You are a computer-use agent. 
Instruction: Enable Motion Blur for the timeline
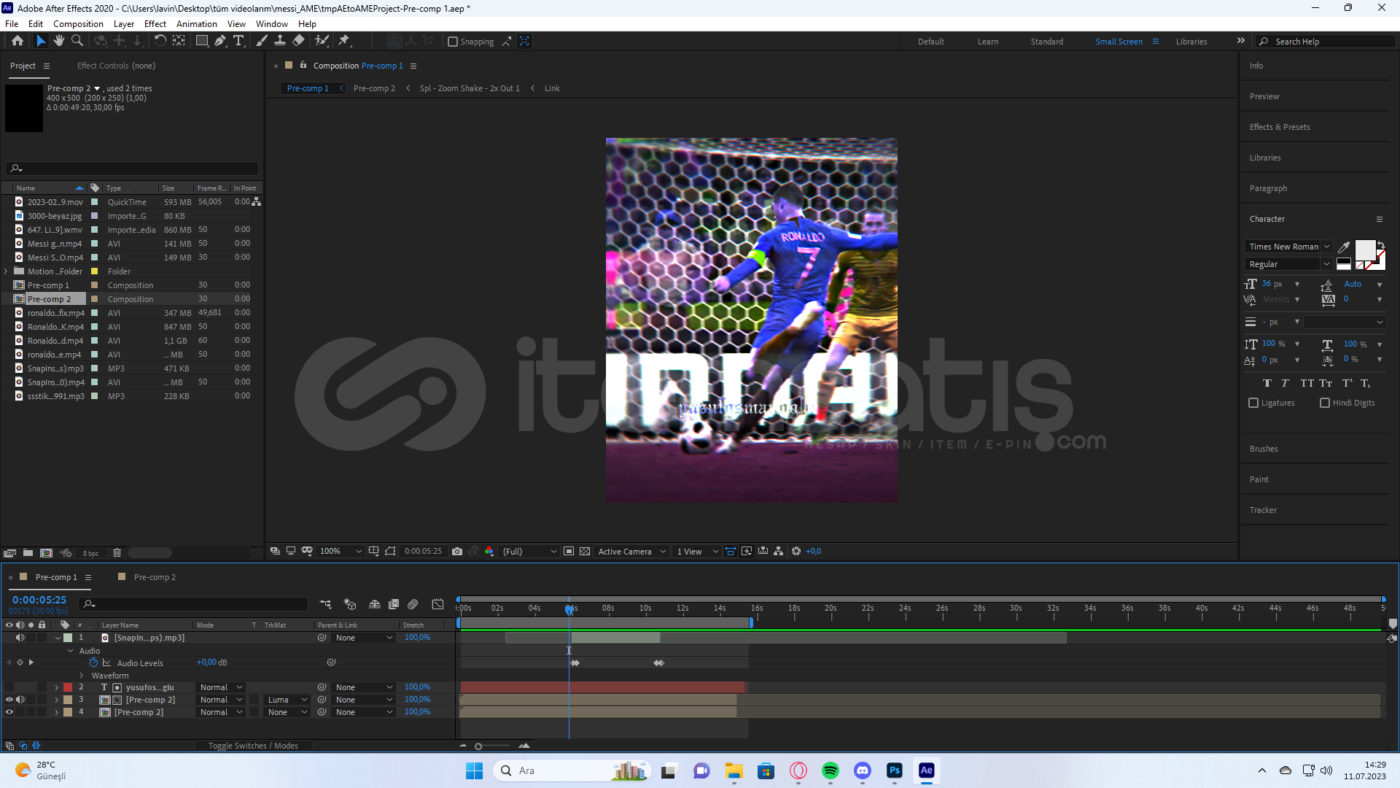413,604
